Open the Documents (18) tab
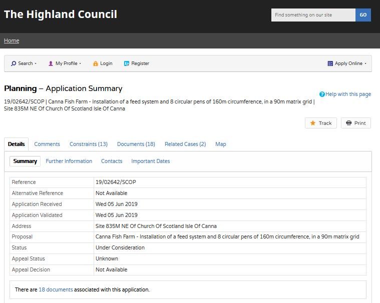The height and width of the screenshot is (303, 380). pos(136,144)
